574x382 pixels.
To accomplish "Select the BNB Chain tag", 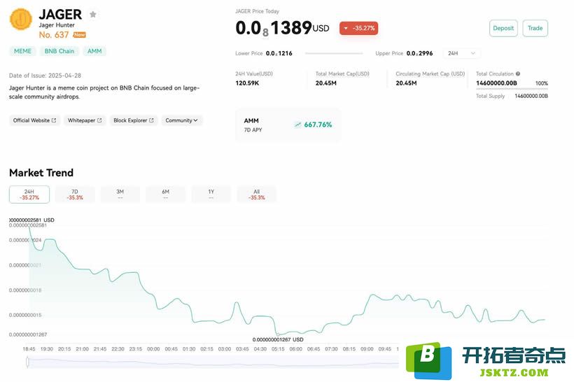I will pyautogui.click(x=59, y=51).
